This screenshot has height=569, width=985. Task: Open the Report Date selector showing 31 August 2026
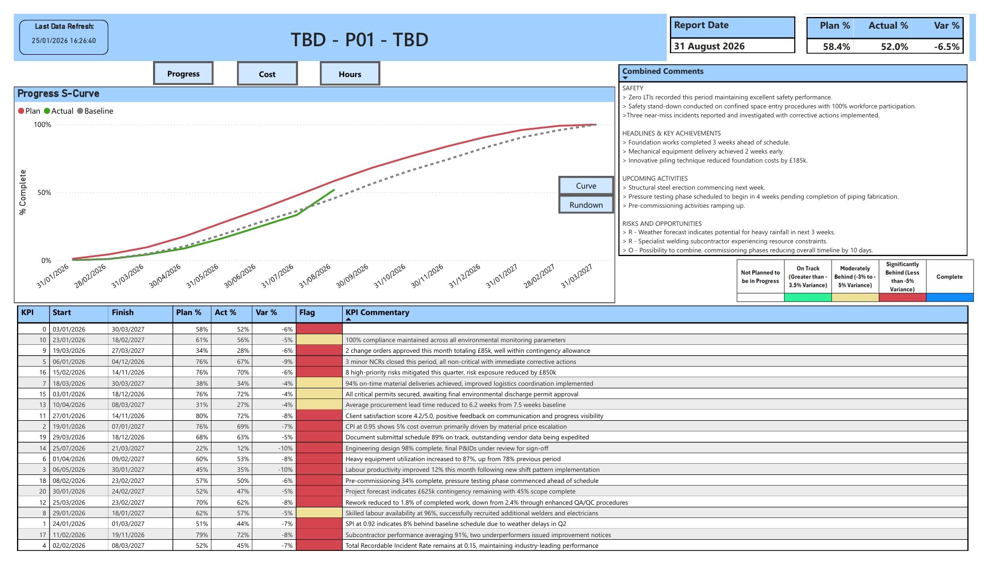[732, 46]
